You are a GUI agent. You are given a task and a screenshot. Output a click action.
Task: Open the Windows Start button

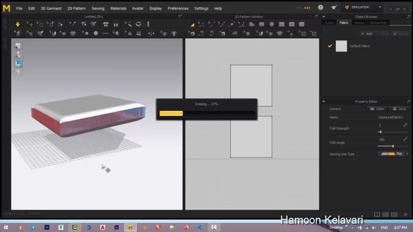point(6,227)
